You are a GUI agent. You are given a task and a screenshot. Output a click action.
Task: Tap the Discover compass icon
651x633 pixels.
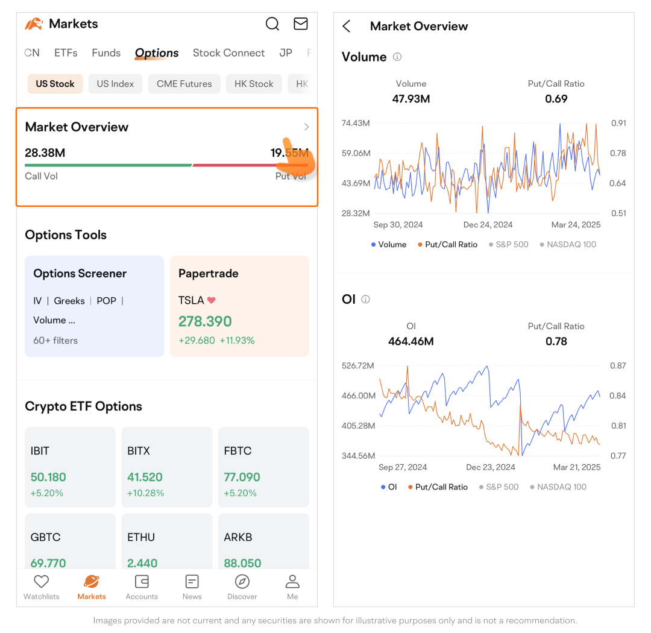tap(242, 582)
